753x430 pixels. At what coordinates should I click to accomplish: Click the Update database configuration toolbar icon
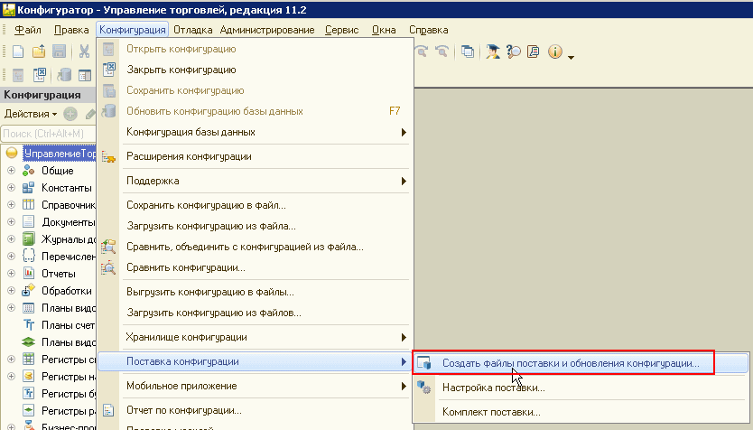(64, 75)
